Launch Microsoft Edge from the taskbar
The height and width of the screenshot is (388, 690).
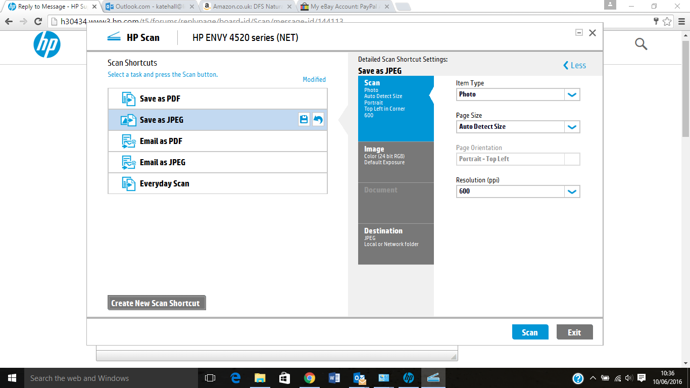click(x=235, y=378)
